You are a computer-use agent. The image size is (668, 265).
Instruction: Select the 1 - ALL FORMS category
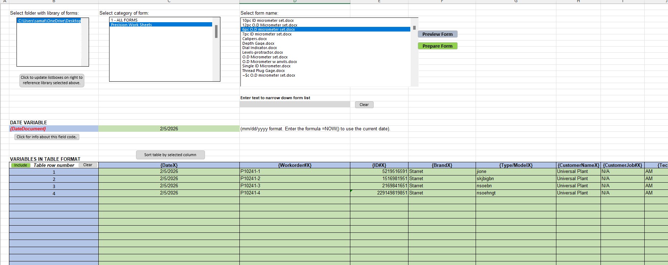[161, 20]
